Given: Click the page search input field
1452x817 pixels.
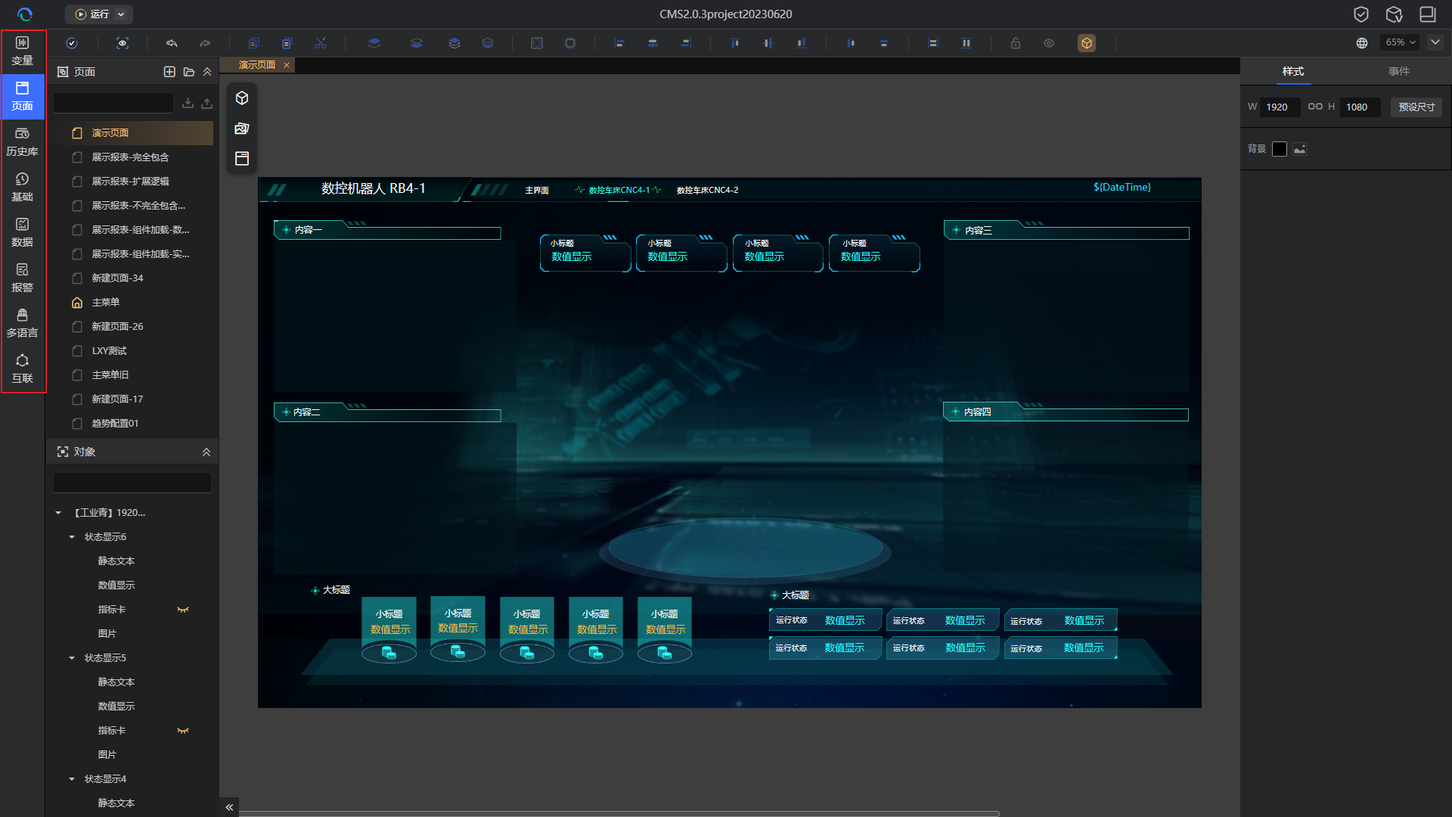Looking at the screenshot, I should (113, 103).
